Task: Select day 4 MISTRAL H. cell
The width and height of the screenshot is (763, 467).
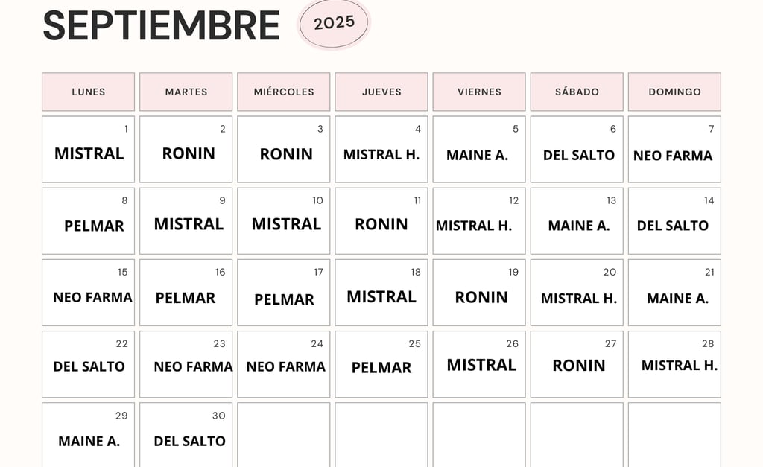Action: coord(381,150)
